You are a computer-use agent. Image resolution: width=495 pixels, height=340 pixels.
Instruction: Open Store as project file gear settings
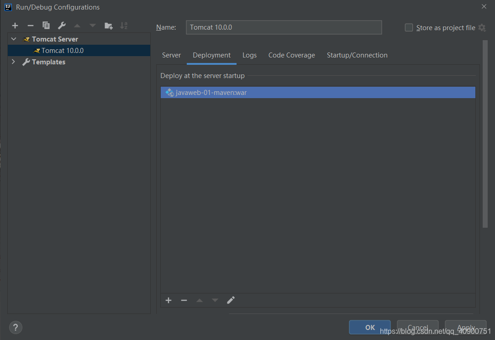(x=482, y=28)
